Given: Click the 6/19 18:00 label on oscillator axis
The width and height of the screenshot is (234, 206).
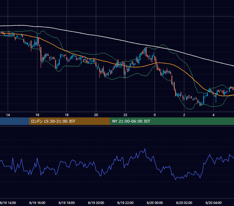Looking at the screenshot, I should pos(66,203).
